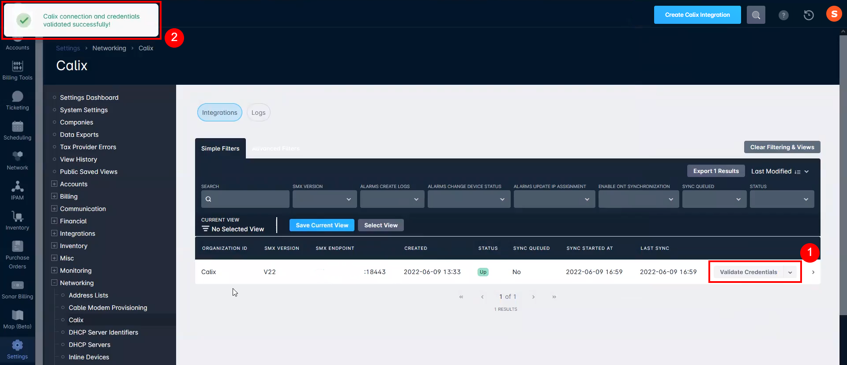This screenshot has width=847, height=365.
Task: Collapse the Networking settings tree node
Action: pyautogui.click(x=54, y=282)
